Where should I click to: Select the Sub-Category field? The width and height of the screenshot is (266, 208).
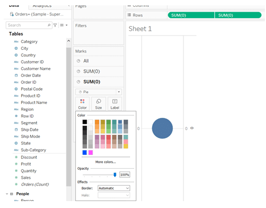34,150
